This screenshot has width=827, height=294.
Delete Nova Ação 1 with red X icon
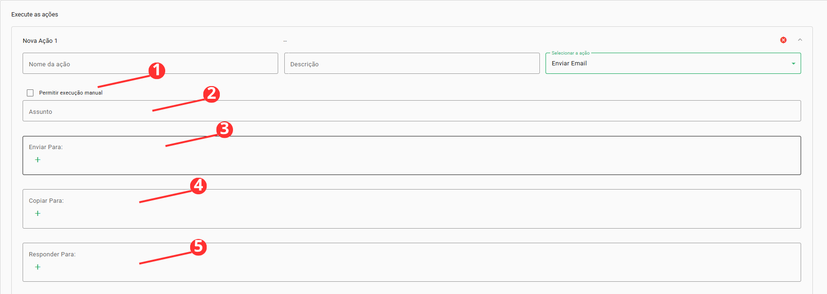pyautogui.click(x=783, y=40)
